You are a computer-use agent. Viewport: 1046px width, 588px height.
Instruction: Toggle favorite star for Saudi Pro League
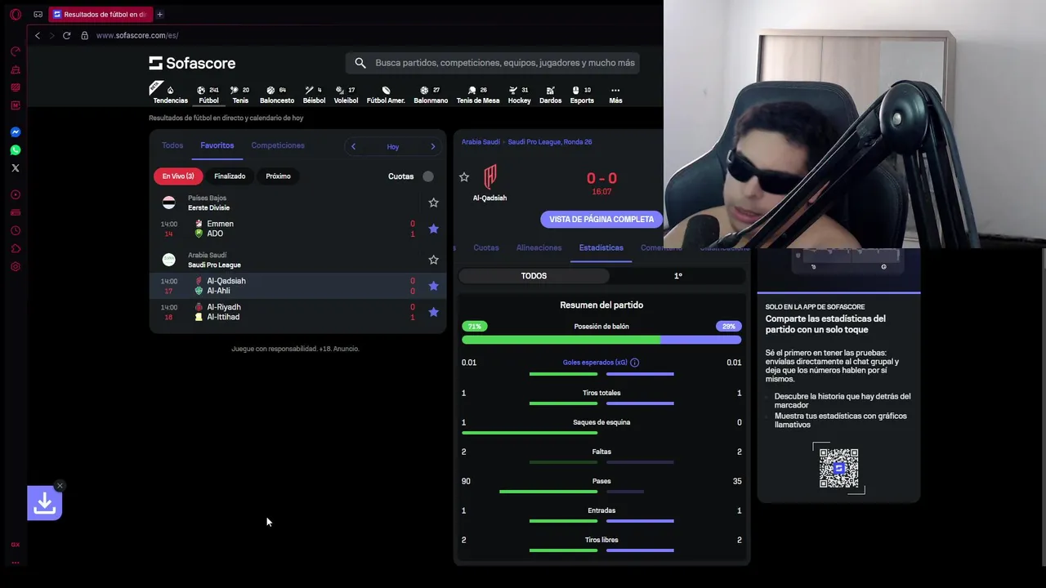(434, 260)
